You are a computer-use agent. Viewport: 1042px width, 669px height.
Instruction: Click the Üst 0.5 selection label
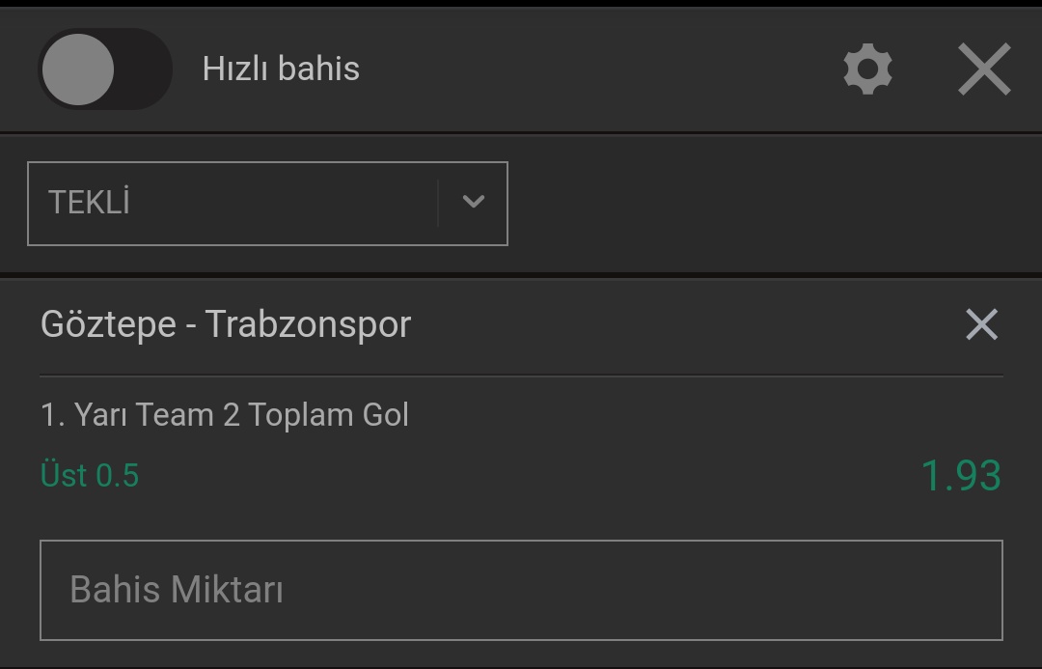coord(90,476)
